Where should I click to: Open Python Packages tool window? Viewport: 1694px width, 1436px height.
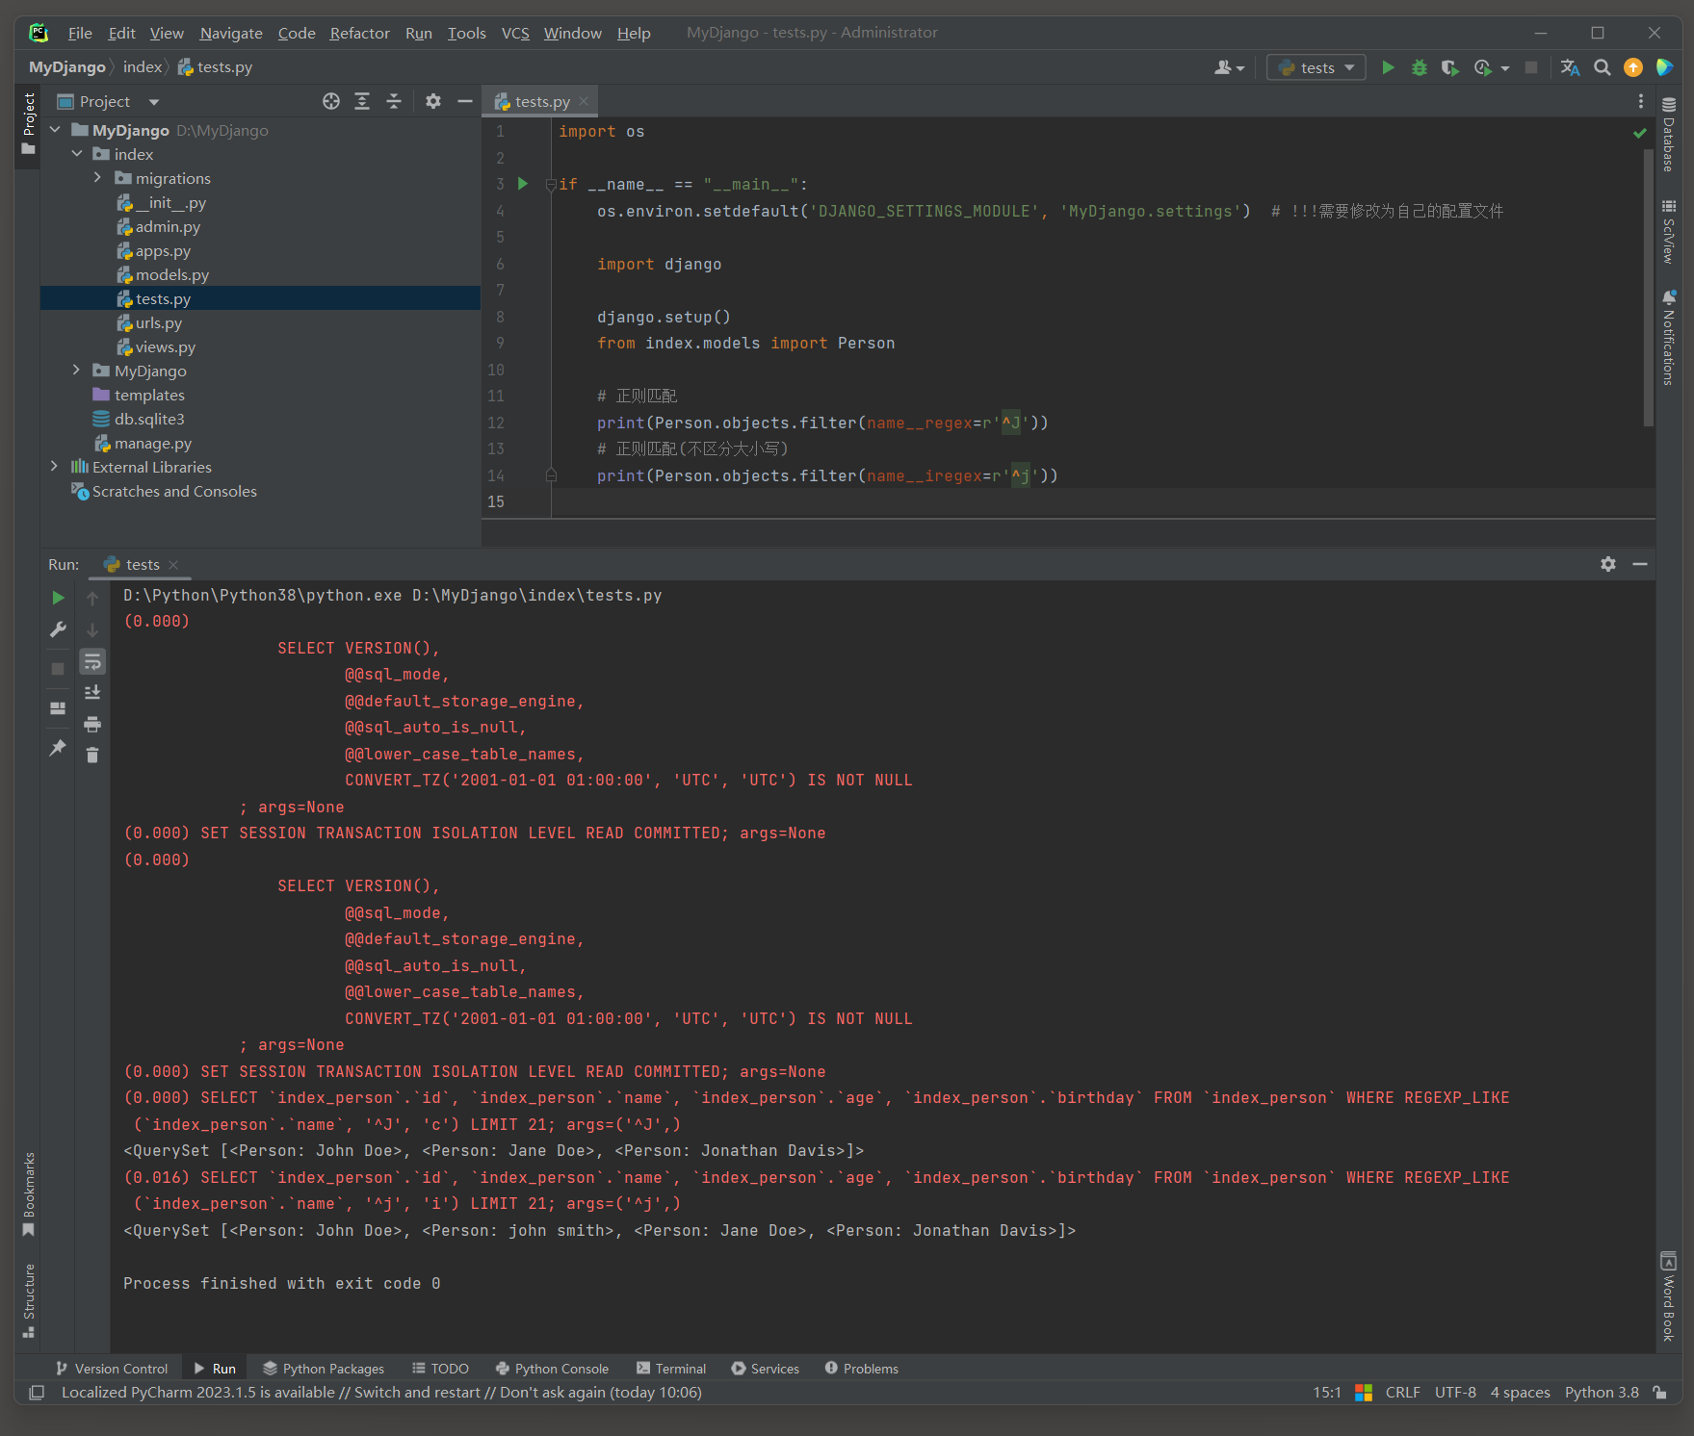pos(324,1369)
